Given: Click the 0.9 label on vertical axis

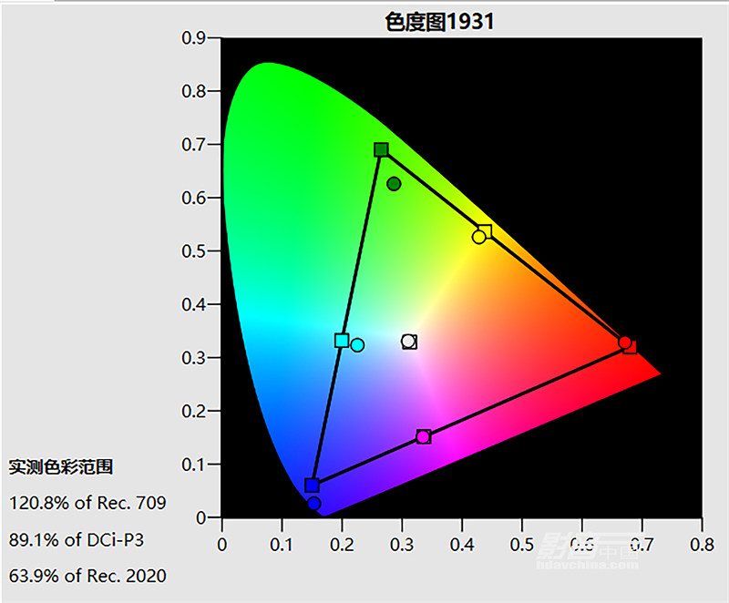Looking at the screenshot, I should (x=194, y=38).
